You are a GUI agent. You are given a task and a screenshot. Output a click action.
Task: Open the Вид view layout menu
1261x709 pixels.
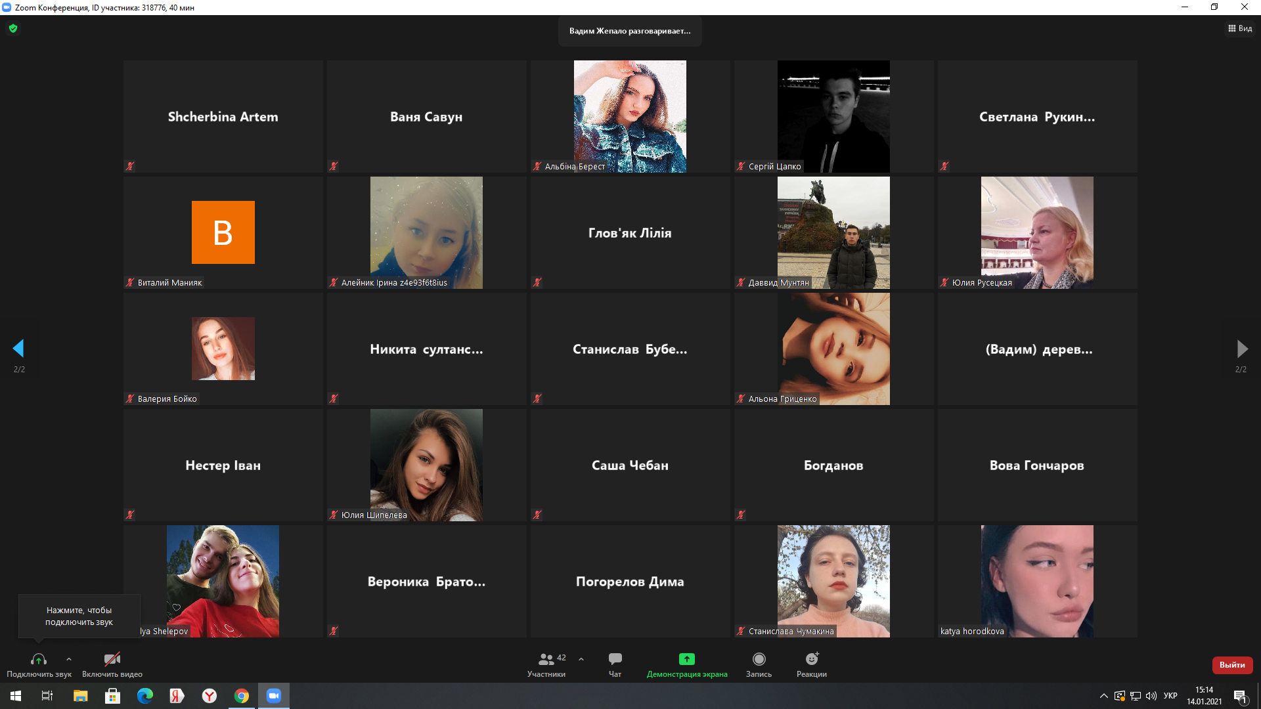pos(1240,28)
